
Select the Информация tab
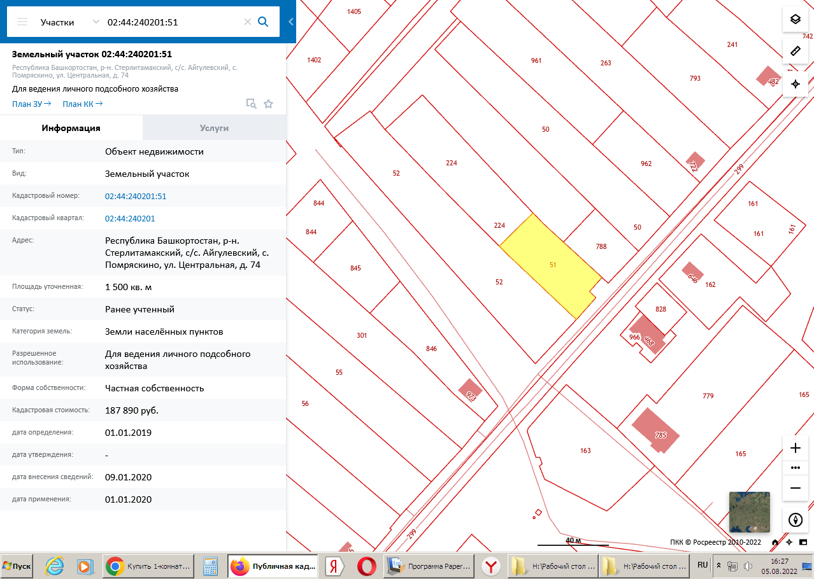coord(71,128)
